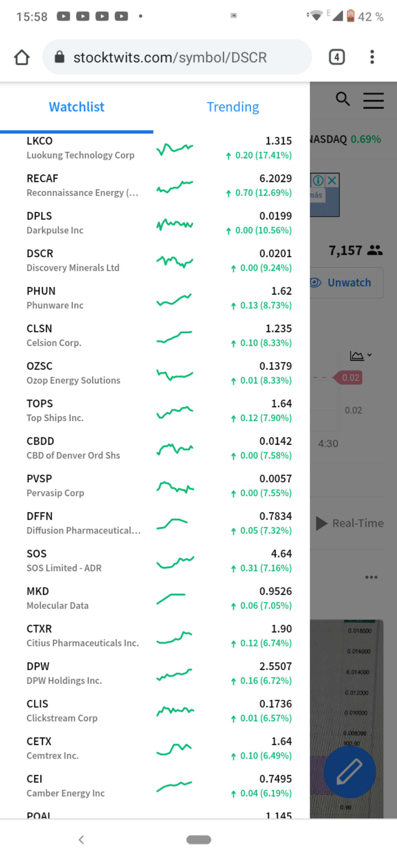Open the browser tab switcher

coord(336,57)
